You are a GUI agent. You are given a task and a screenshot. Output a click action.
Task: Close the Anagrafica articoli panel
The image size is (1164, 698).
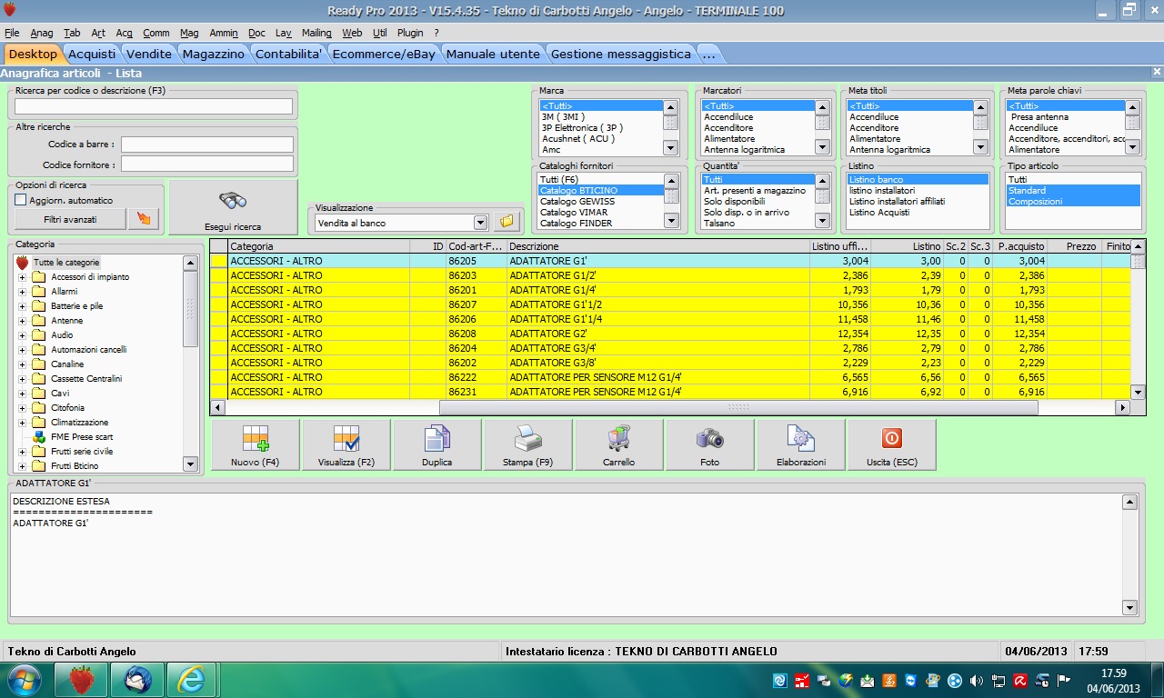pos(1157,72)
